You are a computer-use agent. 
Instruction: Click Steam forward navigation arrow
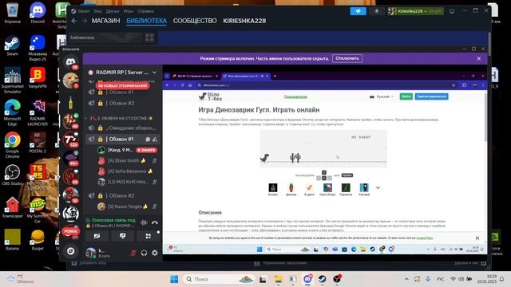tap(84, 21)
